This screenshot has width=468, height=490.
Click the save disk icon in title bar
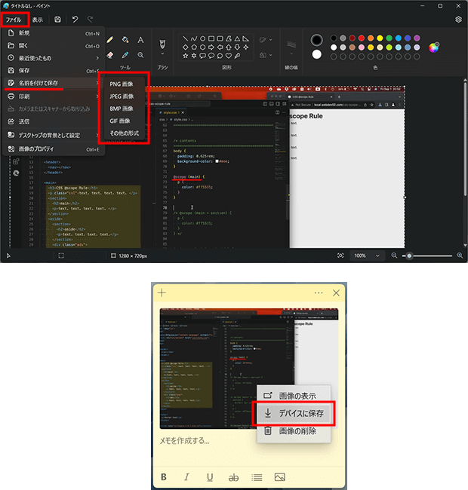click(x=57, y=20)
